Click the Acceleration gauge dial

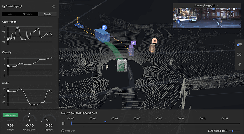[29, 118]
